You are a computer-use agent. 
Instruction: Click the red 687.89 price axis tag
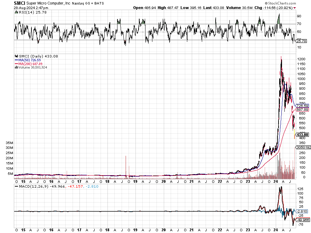pyautogui.click(x=302, y=109)
